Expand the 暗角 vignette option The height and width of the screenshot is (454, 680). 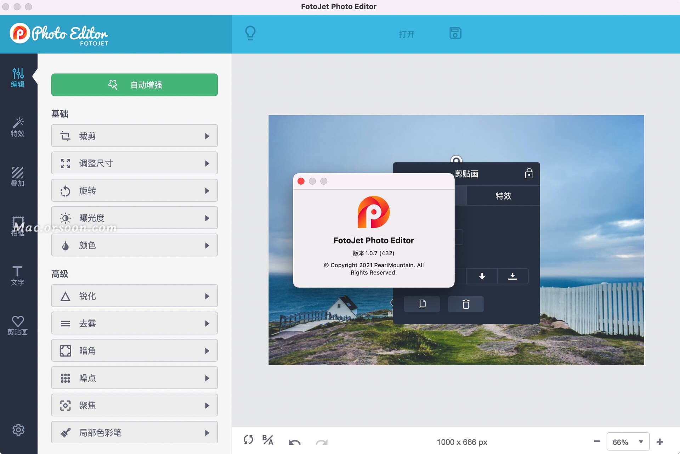point(135,350)
